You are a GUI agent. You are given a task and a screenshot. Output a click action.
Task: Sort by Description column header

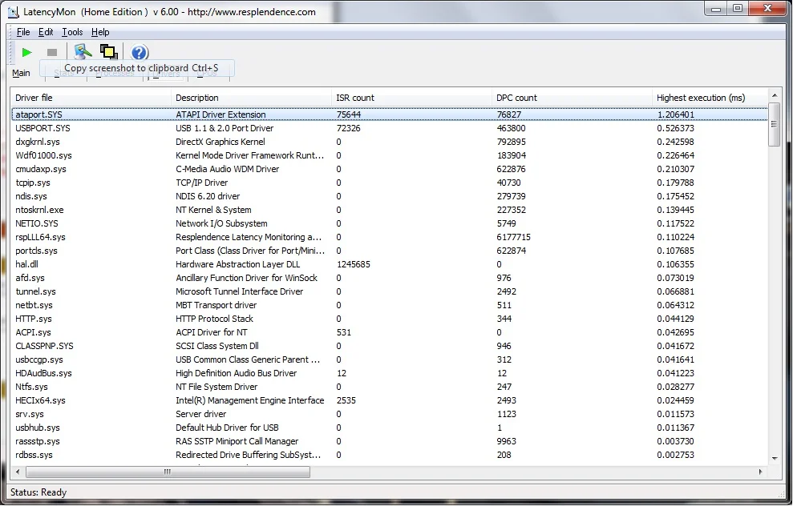pyautogui.click(x=251, y=98)
